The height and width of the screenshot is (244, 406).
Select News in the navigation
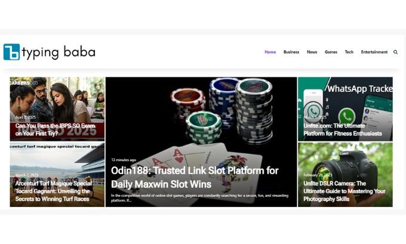coord(312,52)
